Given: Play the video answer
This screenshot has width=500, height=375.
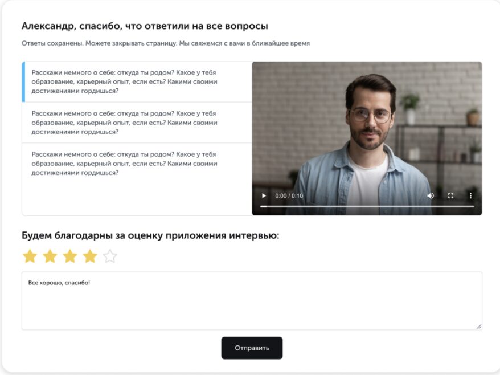Looking at the screenshot, I should pos(264,195).
